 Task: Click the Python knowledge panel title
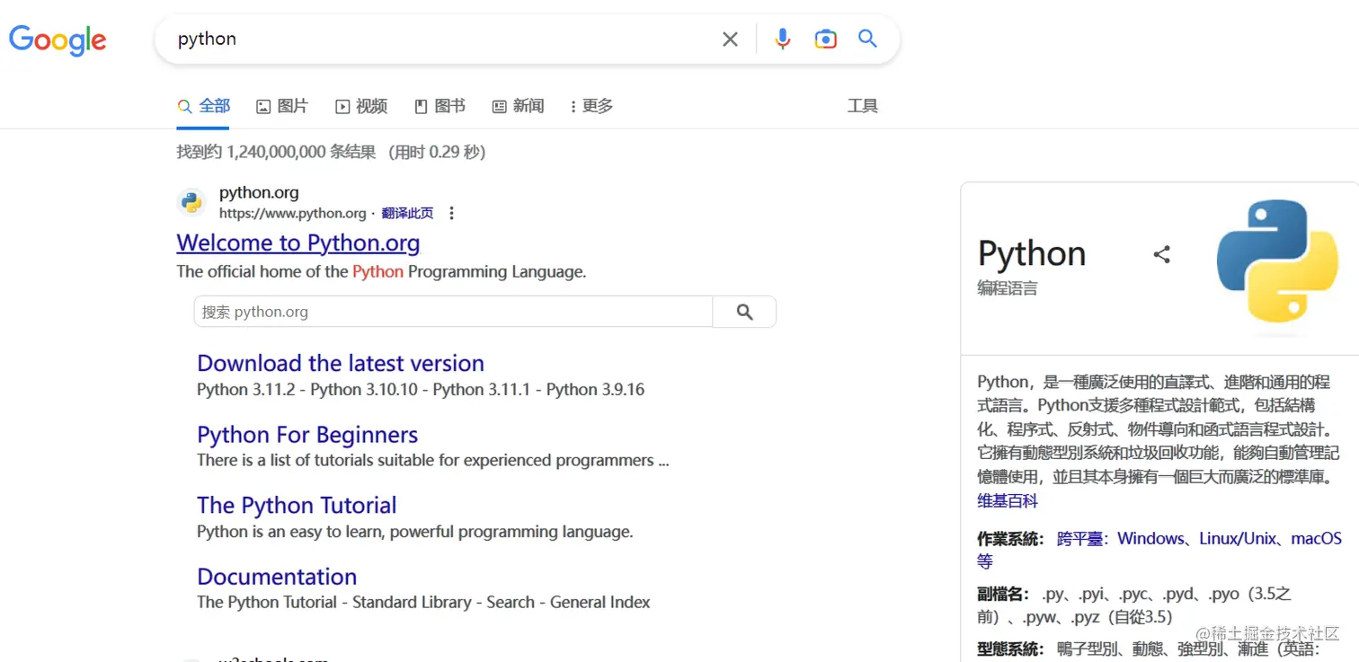coord(1032,254)
